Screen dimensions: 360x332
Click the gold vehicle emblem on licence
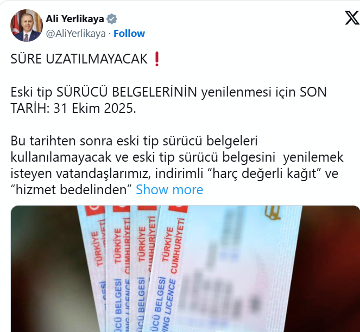(273, 212)
